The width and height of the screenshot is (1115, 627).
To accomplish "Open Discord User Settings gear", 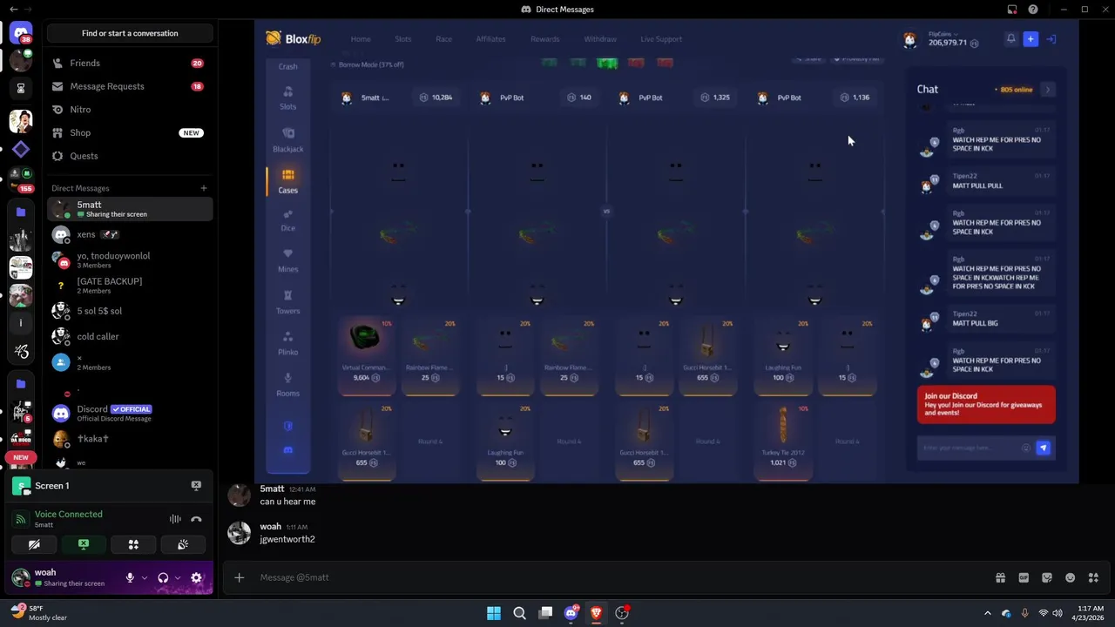I will click(196, 577).
